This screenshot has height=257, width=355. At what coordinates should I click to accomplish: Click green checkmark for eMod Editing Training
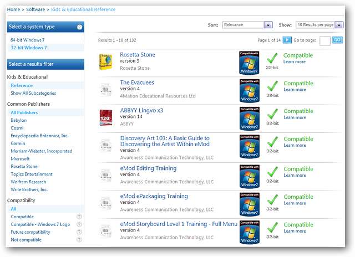tap(272, 172)
